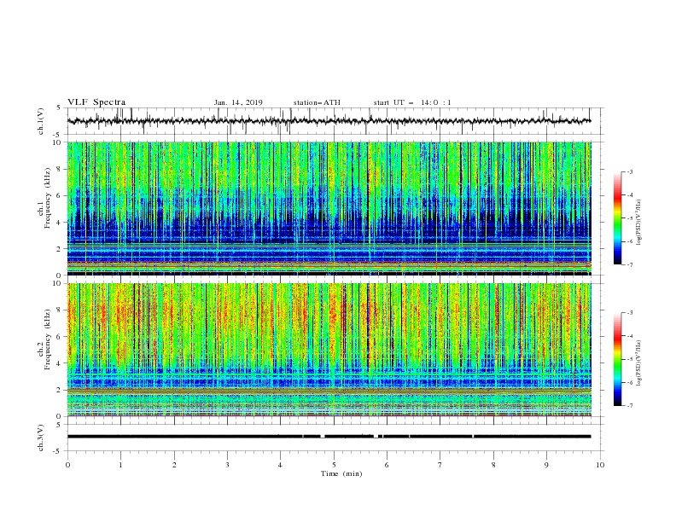
Task: Click the time axis tick label "10"
Action: tap(600, 465)
